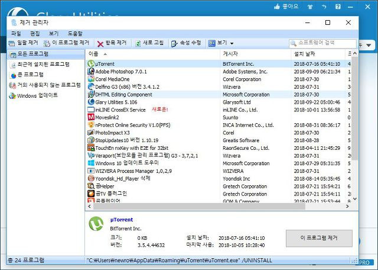Click the shirt skin icon in Glary Utilities title bar
378x270 pixels.
click(x=310, y=7)
